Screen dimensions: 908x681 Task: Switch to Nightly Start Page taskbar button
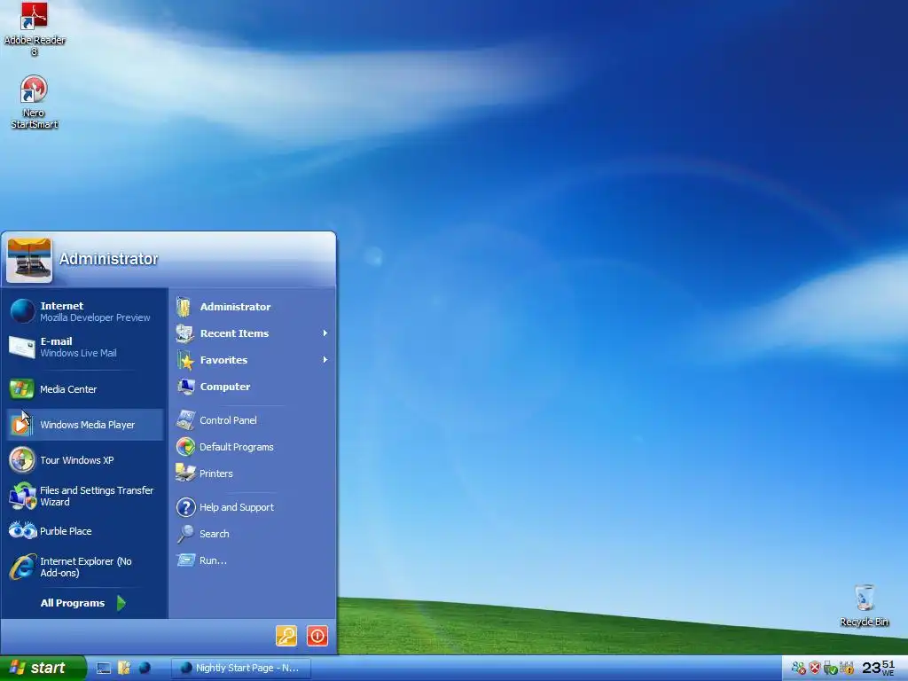click(241, 669)
